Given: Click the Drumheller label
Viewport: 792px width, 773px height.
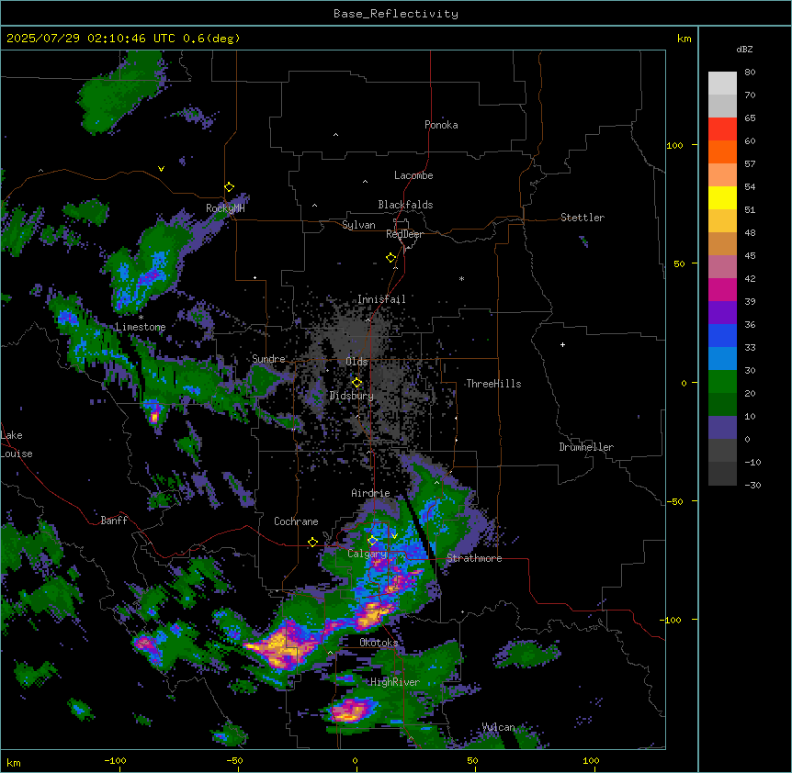Looking at the screenshot, I should [586, 447].
